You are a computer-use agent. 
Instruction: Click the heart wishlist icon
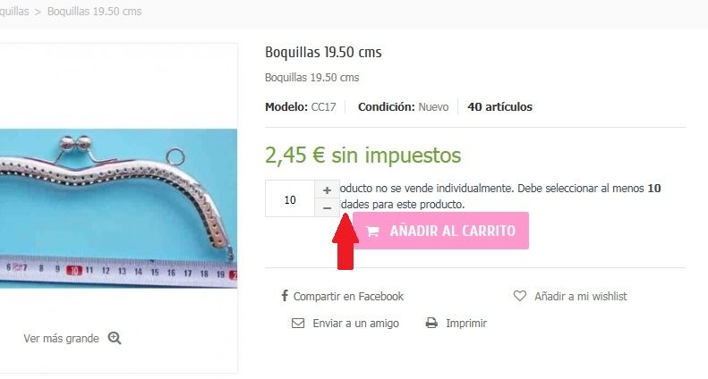click(x=520, y=296)
